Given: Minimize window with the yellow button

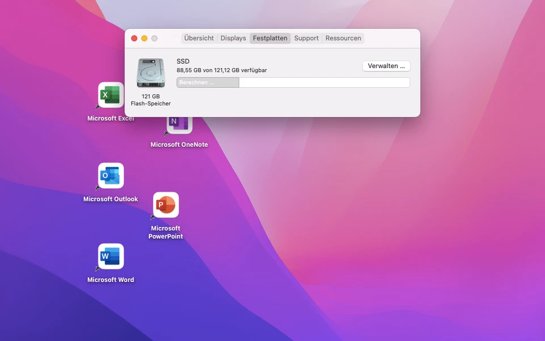Looking at the screenshot, I should tap(144, 38).
